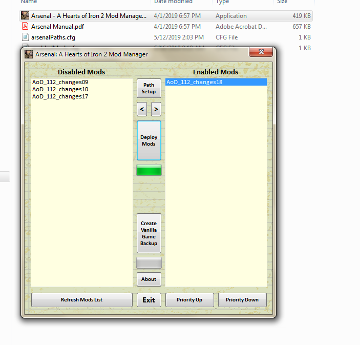
Task: Select AoD_112_changes18 in Enabled Mods
Action: (216, 82)
